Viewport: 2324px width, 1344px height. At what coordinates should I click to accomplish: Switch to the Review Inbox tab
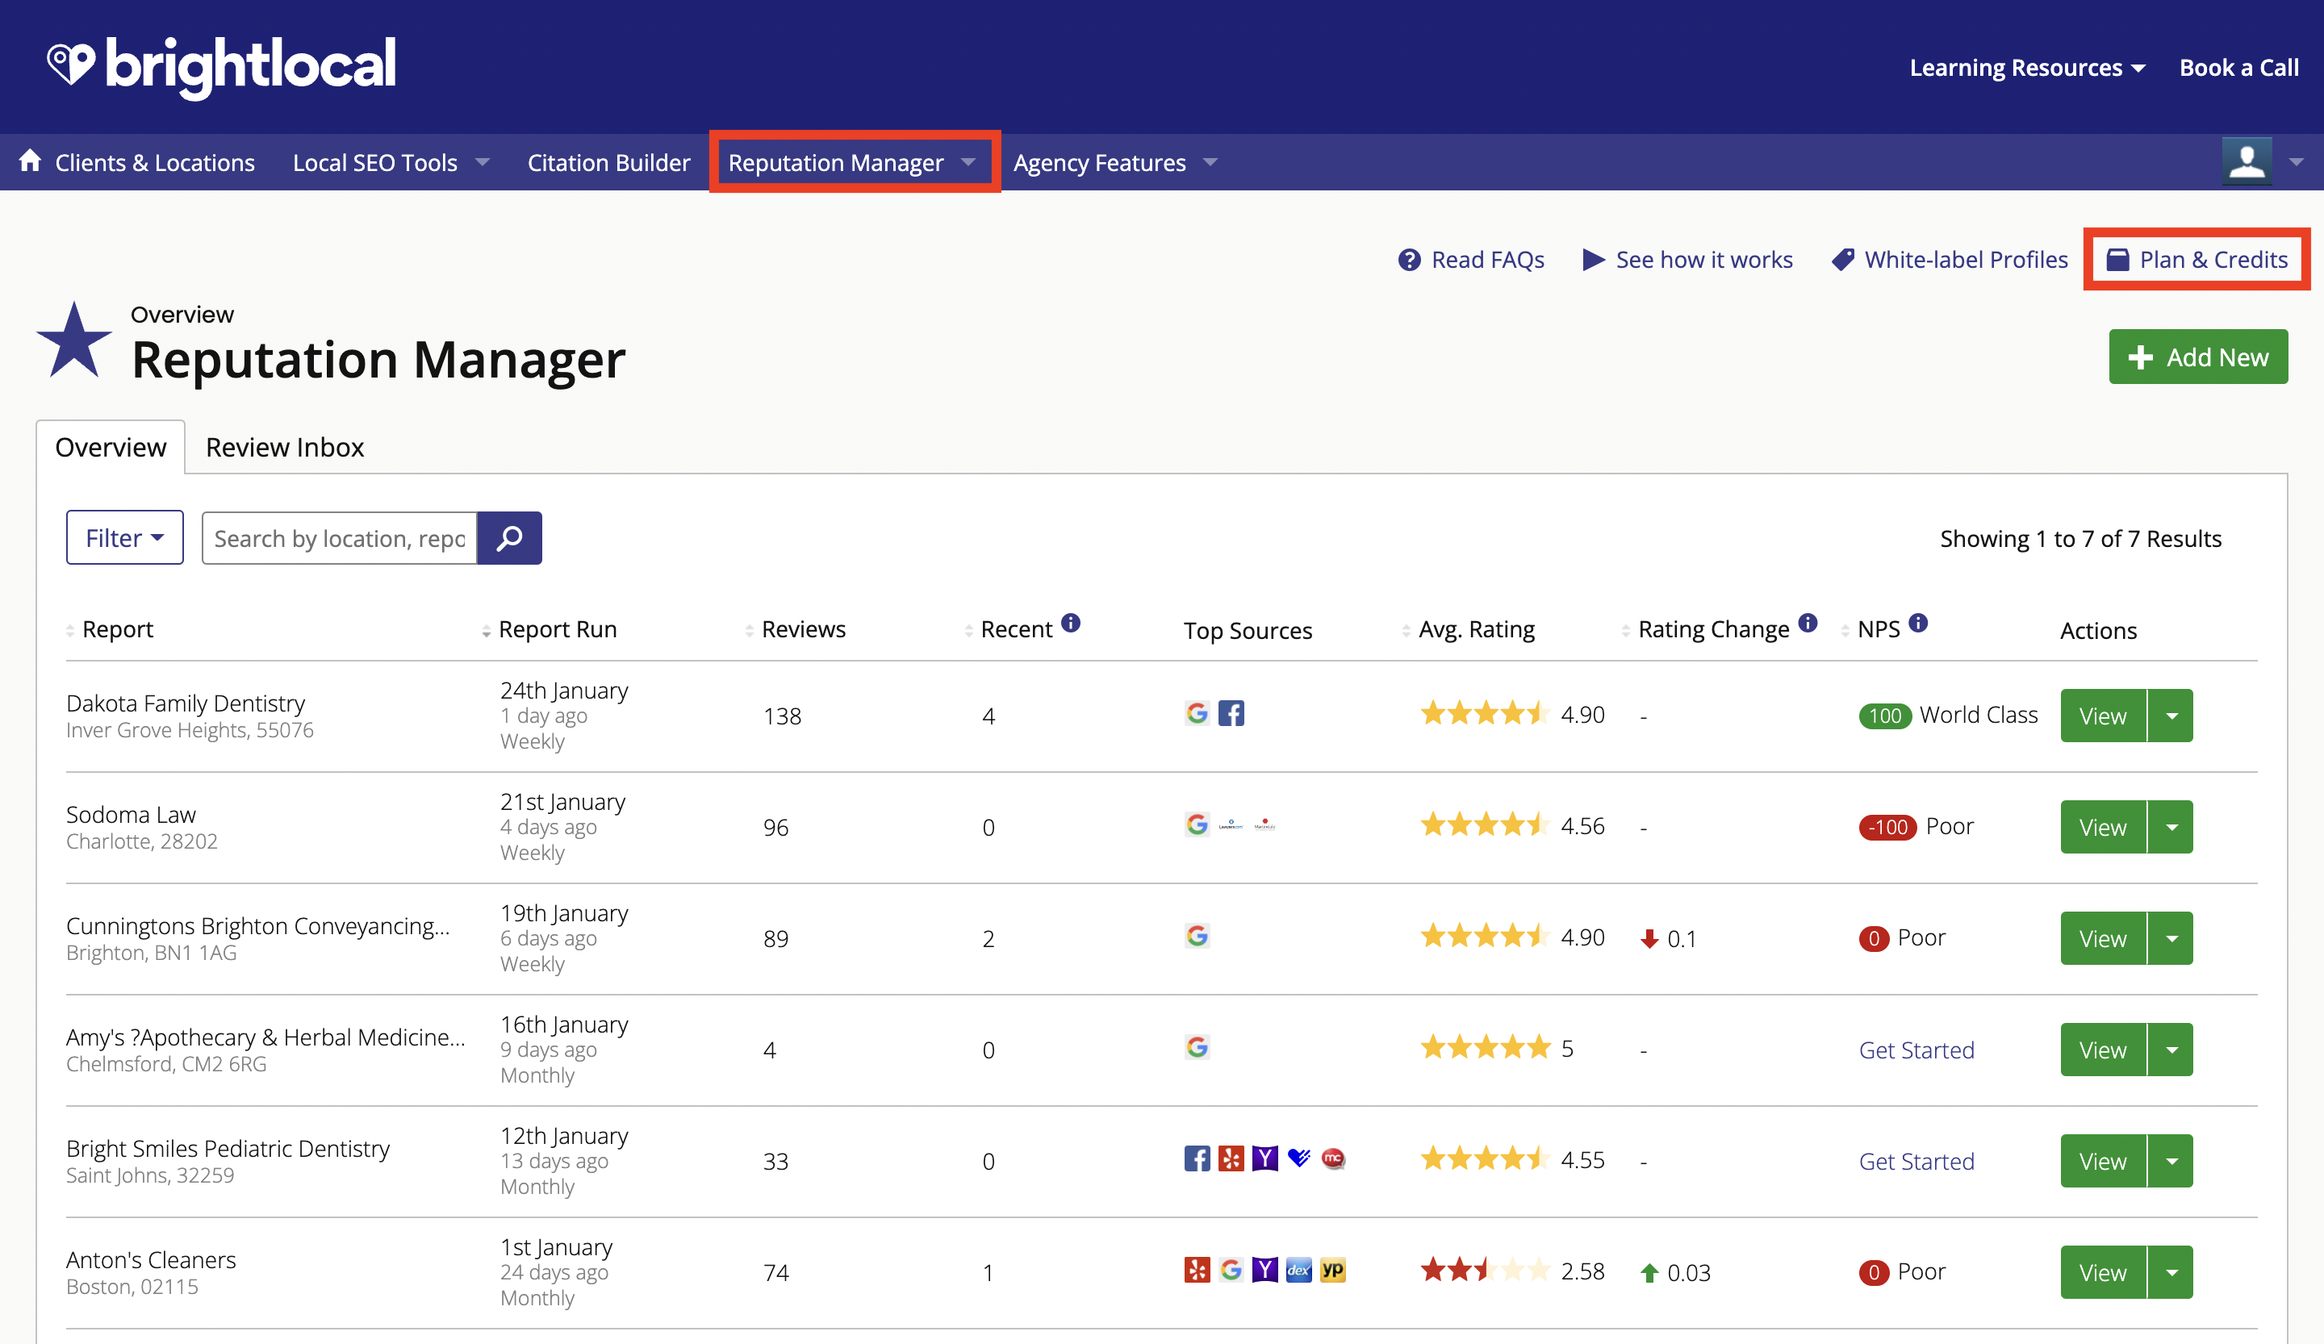(x=285, y=447)
